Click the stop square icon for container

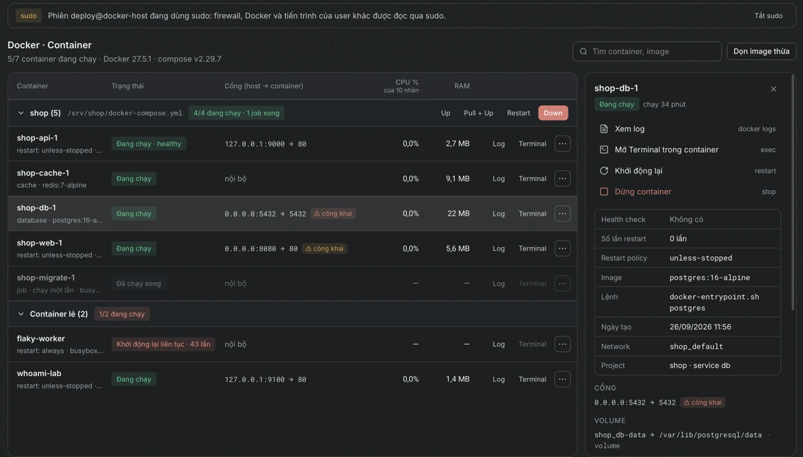[x=604, y=192]
